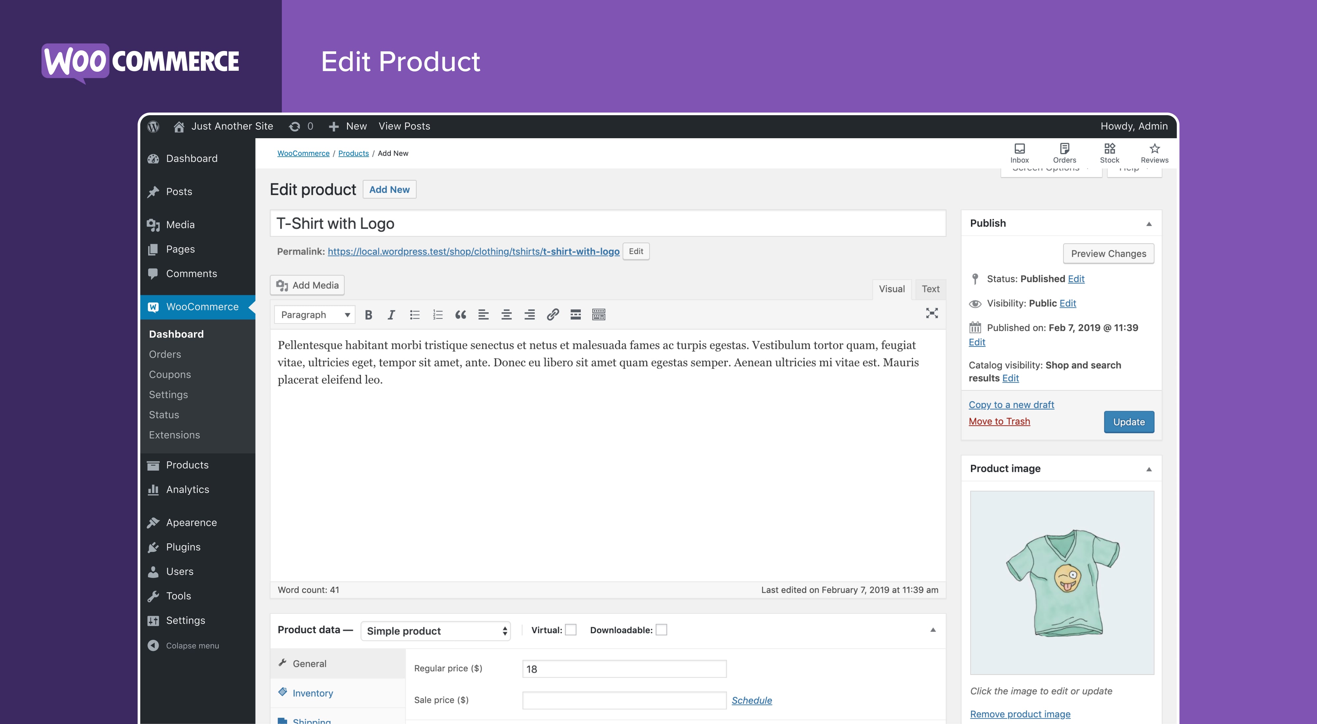Switch to the Text editor tab
The image size is (1317, 724).
[x=929, y=289]
